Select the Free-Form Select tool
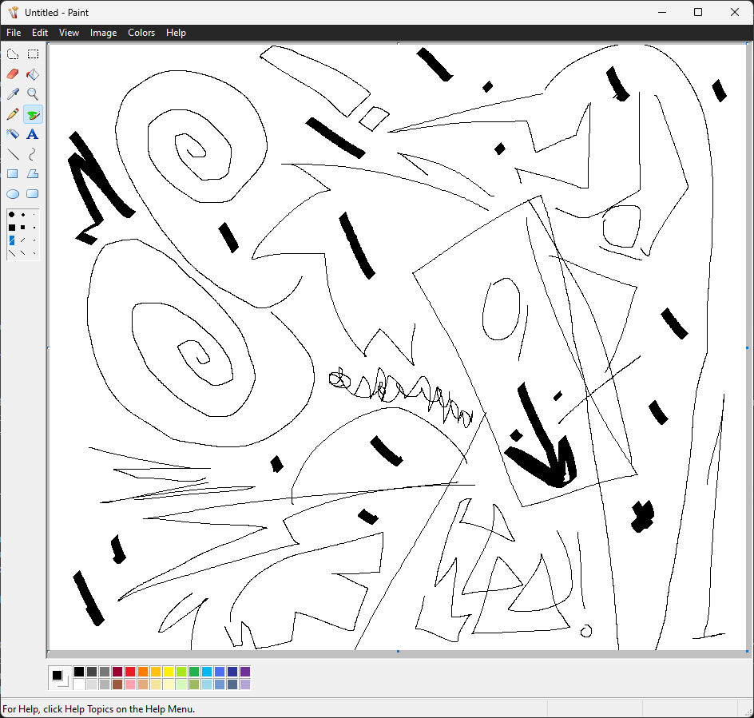Image resolution: width=754 pixels, height=718 pixels. tap(13, 54)
